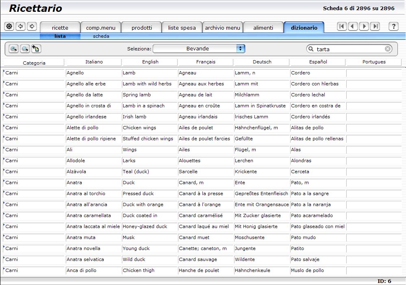This screenshot has width=406, height=285.
Task: Jump to the last record
Action: pos(375,26)
